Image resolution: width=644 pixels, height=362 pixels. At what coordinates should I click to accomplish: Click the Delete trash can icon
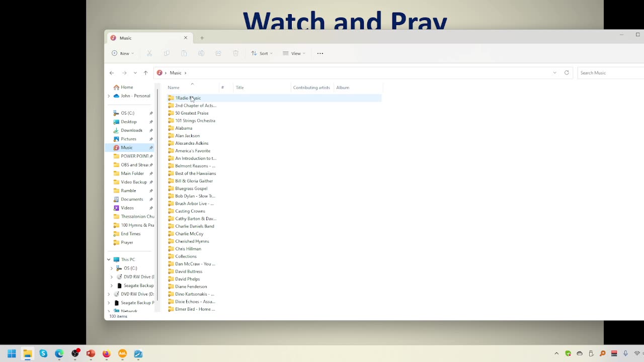click(235, 53)
